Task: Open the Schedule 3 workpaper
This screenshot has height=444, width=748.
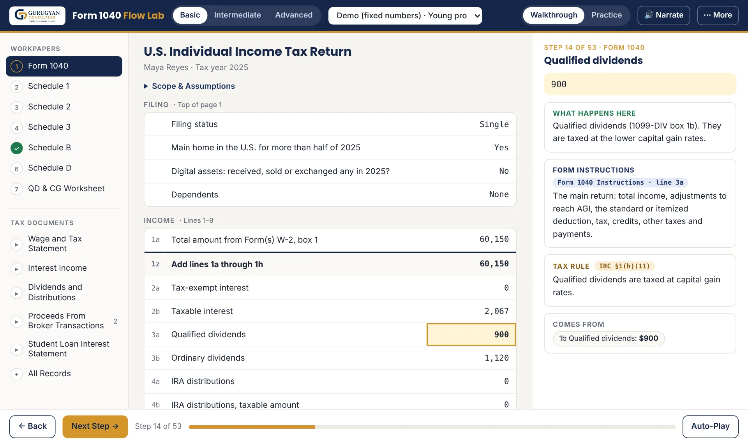Action: 64,127
